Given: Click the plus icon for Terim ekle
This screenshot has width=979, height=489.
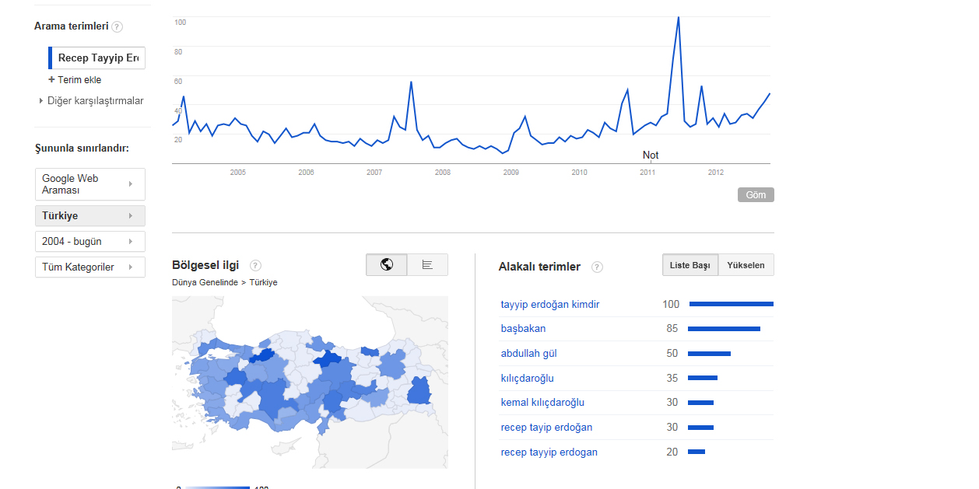Looking at the screenshot, I should coord(51,79).
